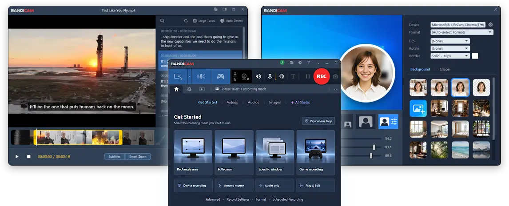Screen dimensions: 509x206
Task: Open the Auto-detect Format dropdown
Action: point(462,32)
